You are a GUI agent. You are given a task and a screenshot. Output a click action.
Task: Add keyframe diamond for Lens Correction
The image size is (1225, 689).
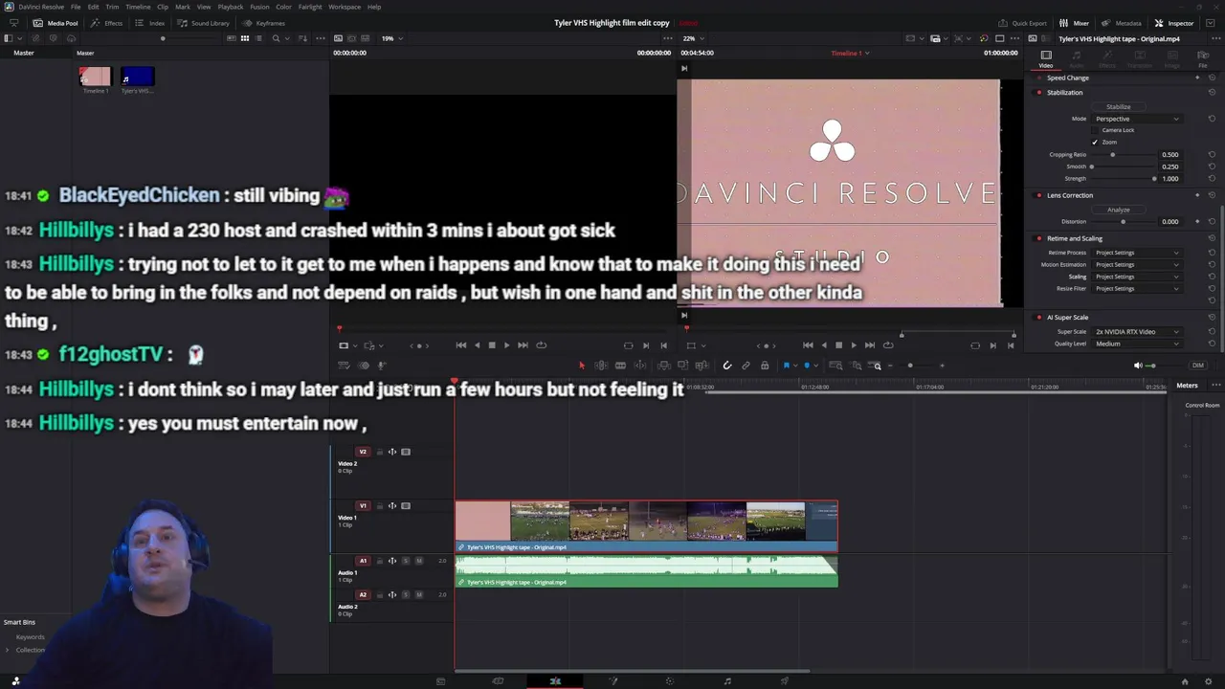coord(1197,195)
